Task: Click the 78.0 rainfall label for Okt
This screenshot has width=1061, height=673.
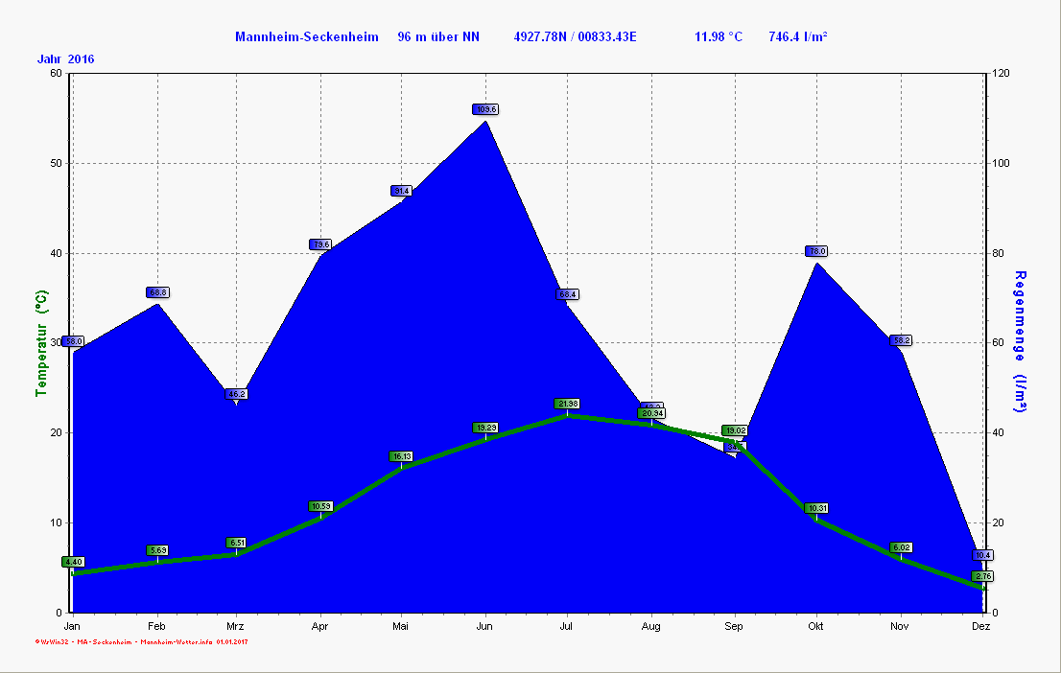Action: point(816,251)
